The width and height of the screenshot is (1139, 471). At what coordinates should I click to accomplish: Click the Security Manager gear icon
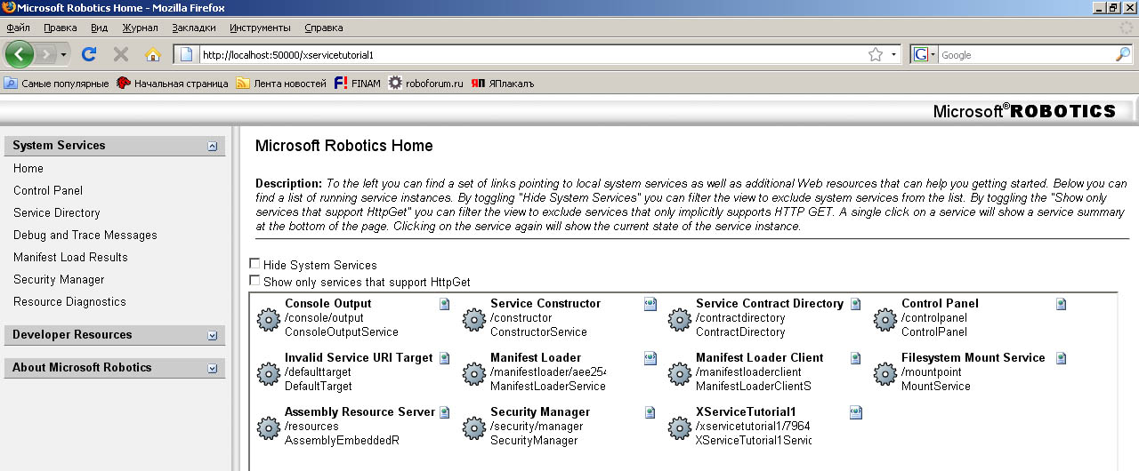[x=474, y=427]
